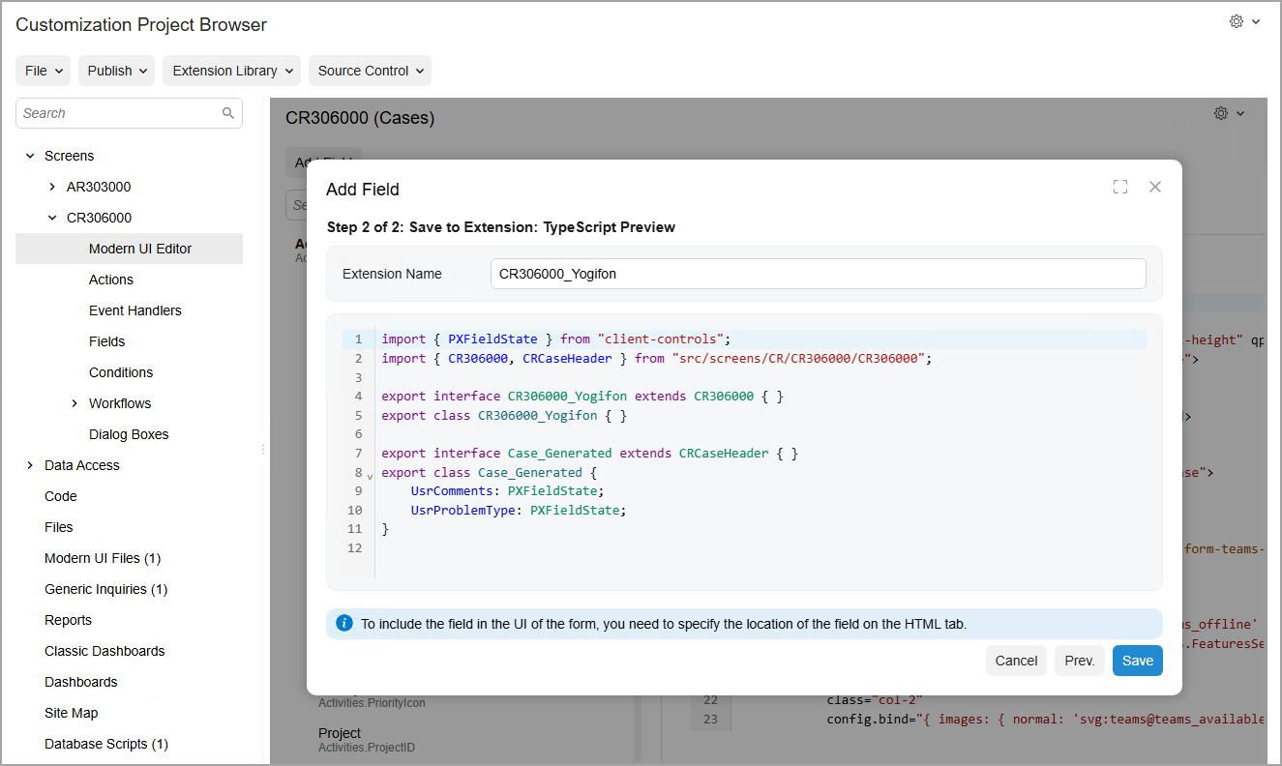Select Event Handlers in the tree
1282x766 pixels.
(134, 310)
